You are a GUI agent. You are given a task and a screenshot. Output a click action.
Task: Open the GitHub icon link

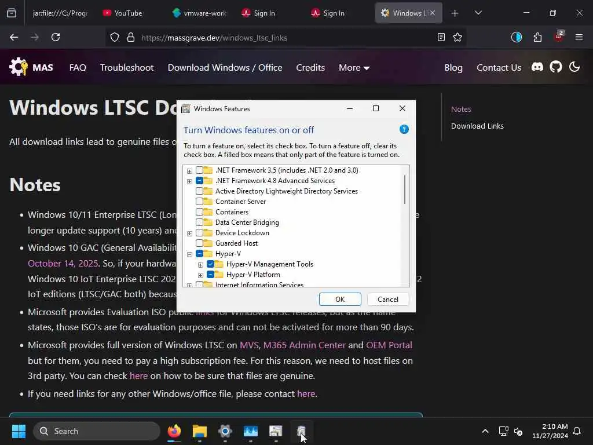pyautogui.click(x=555, y=67)
